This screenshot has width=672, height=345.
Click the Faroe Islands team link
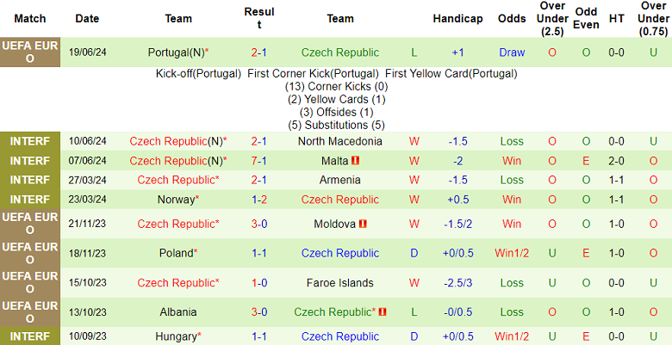click(340, 282)
